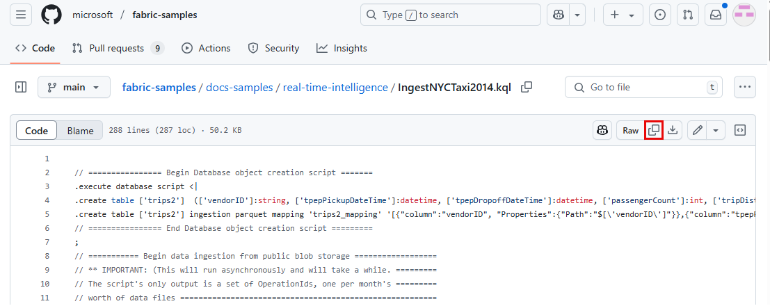Open the Raw file view
Screen dimensions: 770x306
click(x=630, y=130)
